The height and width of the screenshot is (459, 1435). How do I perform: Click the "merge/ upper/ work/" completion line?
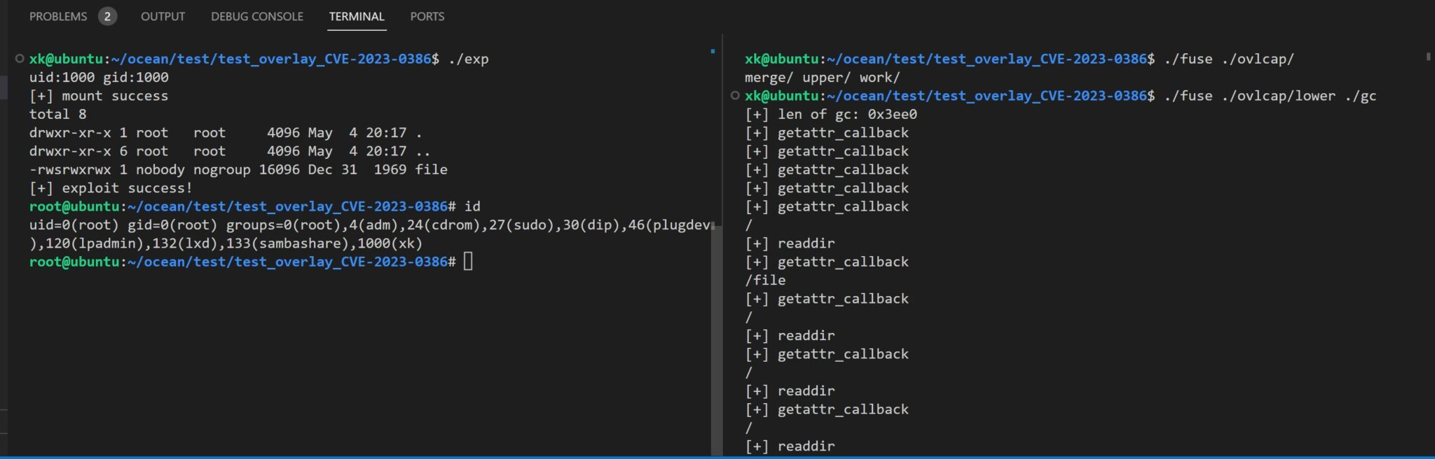pos(822,77)
